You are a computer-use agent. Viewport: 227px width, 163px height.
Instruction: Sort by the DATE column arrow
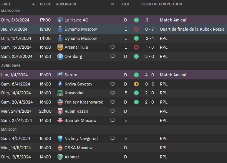[33, 4]
